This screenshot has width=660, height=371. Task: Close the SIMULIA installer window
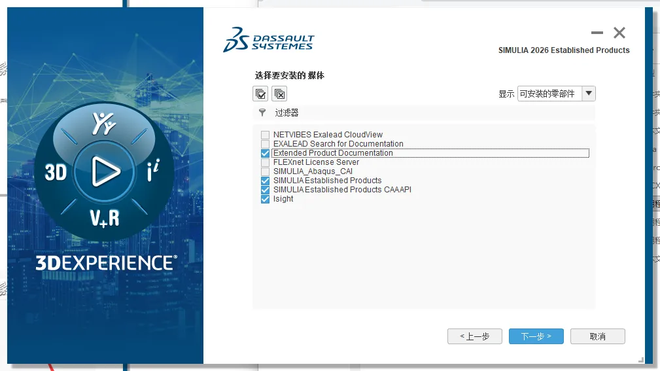619,33
